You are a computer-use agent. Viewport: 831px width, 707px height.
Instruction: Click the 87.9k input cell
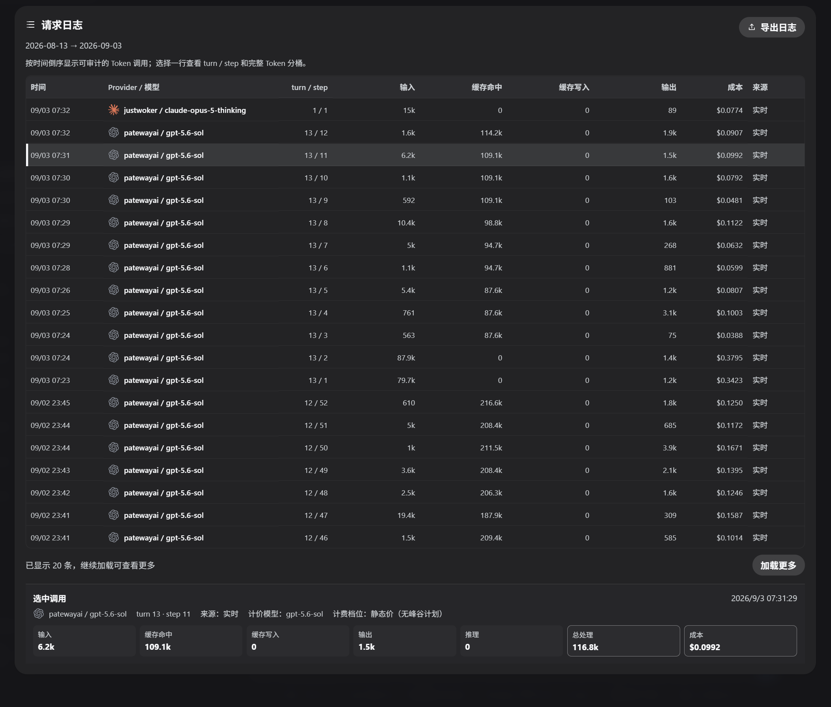click(406, 357)
